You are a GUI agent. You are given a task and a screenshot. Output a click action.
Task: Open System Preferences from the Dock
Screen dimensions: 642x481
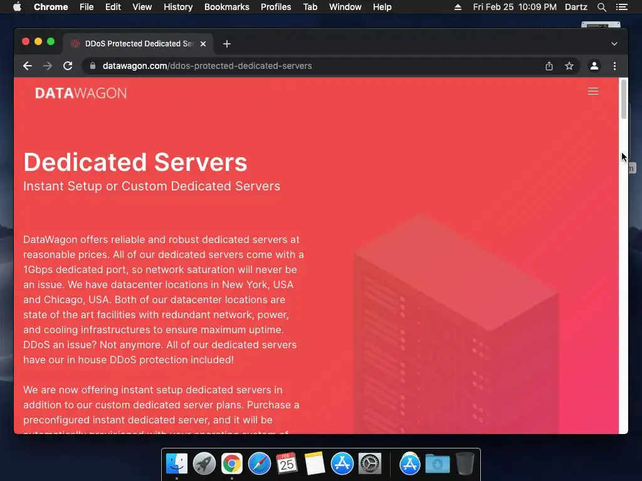pos(370,464)
